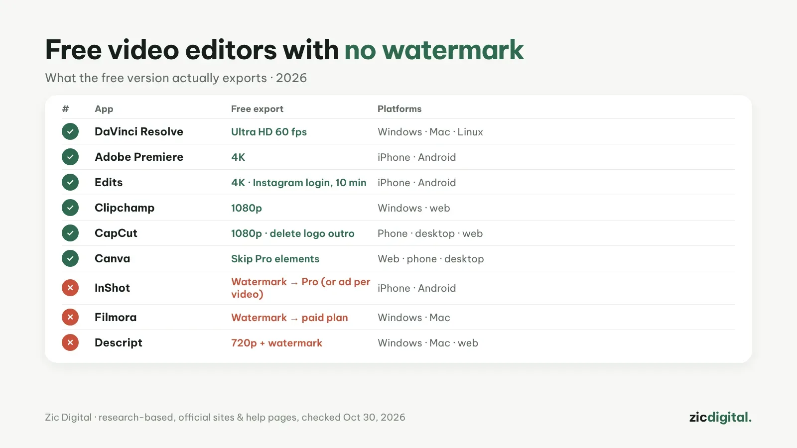Viewport: 797px width, 448px height.
Task: Click the 'Free export' column header
Action: (257, 109)
